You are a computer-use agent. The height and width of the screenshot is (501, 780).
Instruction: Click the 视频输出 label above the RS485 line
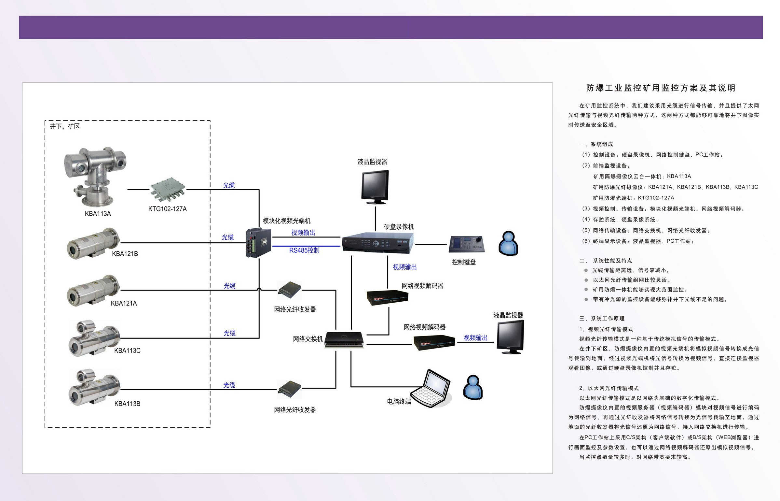click(x=303, y=233)
